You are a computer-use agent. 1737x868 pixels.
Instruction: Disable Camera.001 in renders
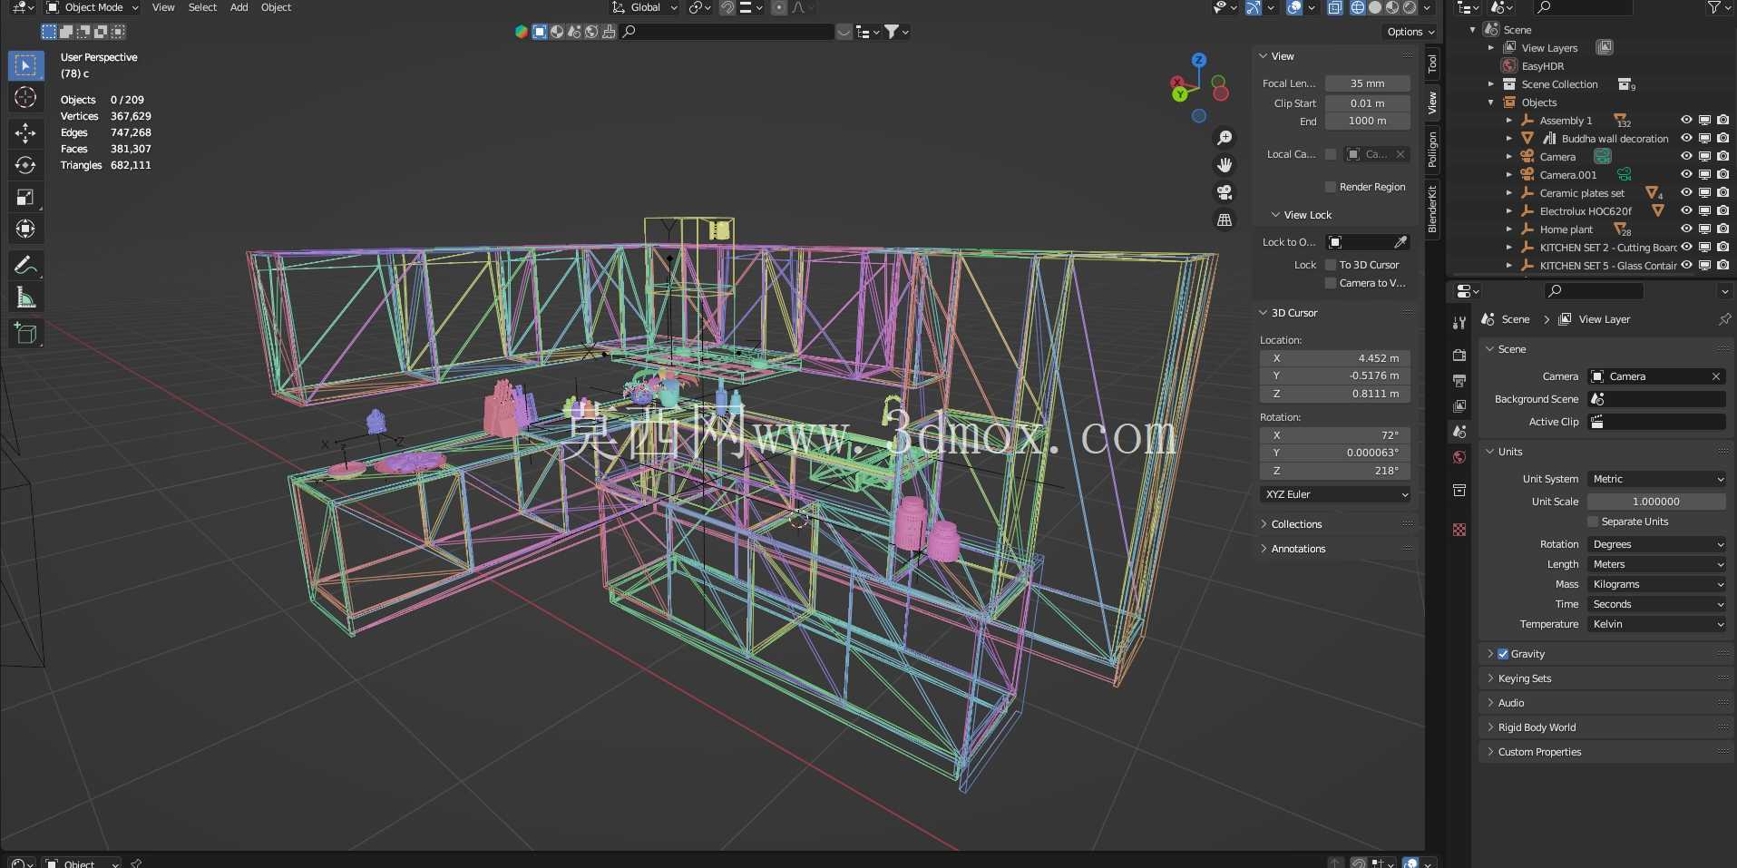(x=1722, y=175)
